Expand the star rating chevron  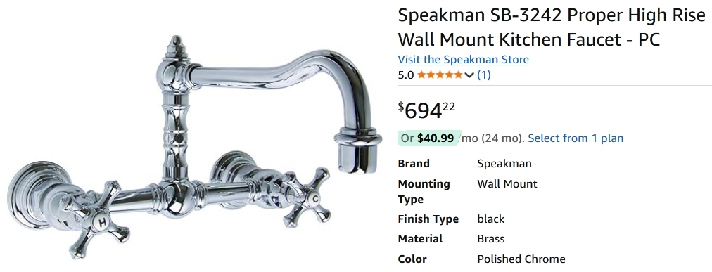(x=469, y=75)
